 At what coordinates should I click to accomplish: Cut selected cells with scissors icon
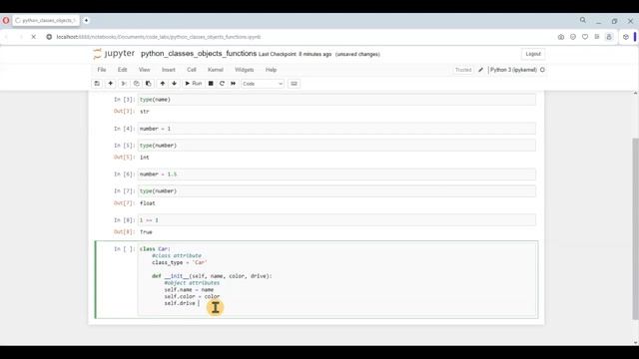point(124,84)
